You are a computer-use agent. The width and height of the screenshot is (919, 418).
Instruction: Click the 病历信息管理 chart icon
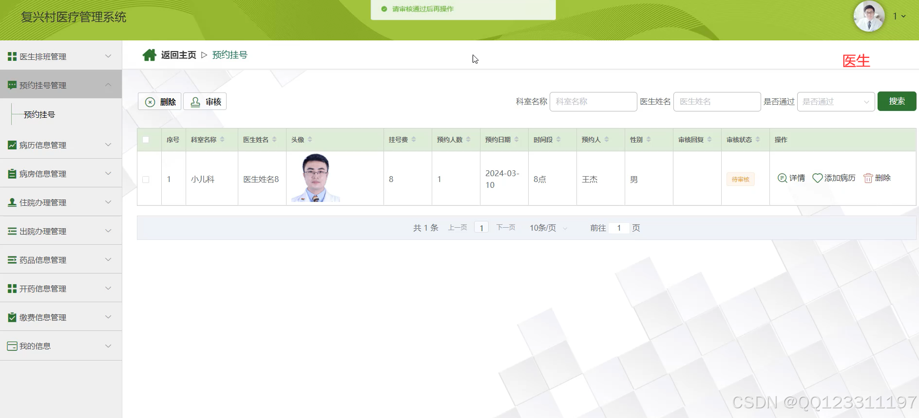12,145
